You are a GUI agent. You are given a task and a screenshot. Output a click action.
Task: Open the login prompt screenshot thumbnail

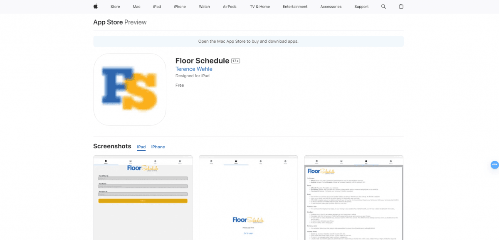[248, 198]
